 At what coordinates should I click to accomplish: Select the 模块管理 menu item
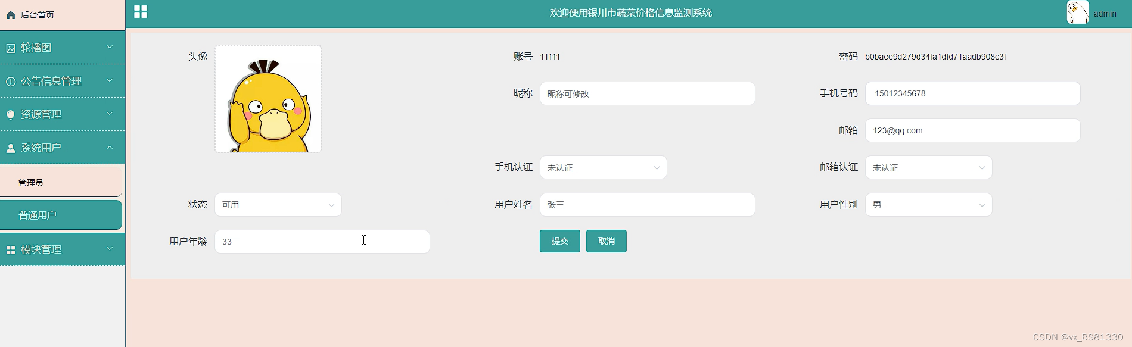click(63, 249)
